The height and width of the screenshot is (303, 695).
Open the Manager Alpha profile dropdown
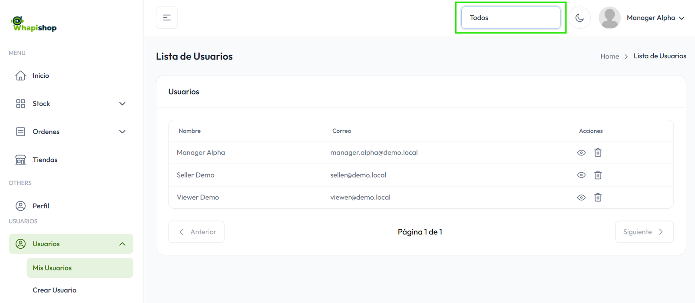655,18
